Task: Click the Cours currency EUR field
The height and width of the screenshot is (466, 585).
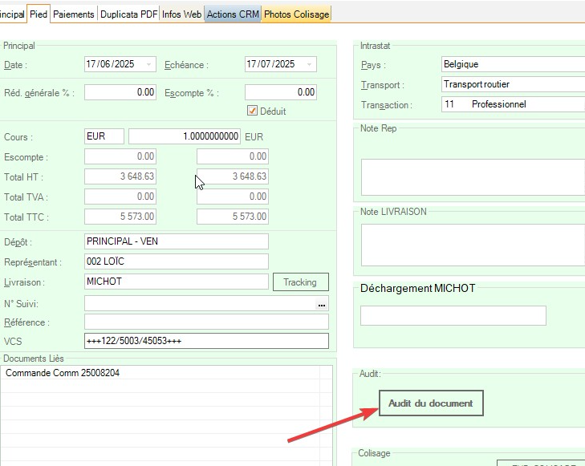Action: point(104,137)
